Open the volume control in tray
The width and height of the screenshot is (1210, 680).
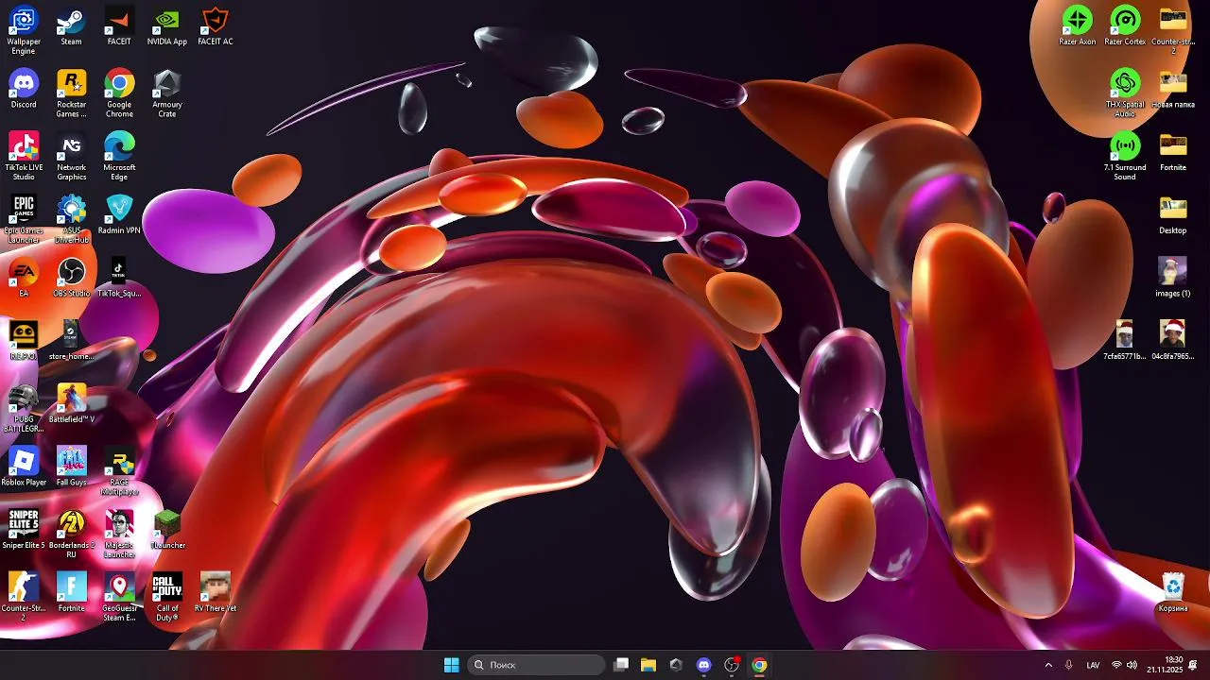(1132, 665)
